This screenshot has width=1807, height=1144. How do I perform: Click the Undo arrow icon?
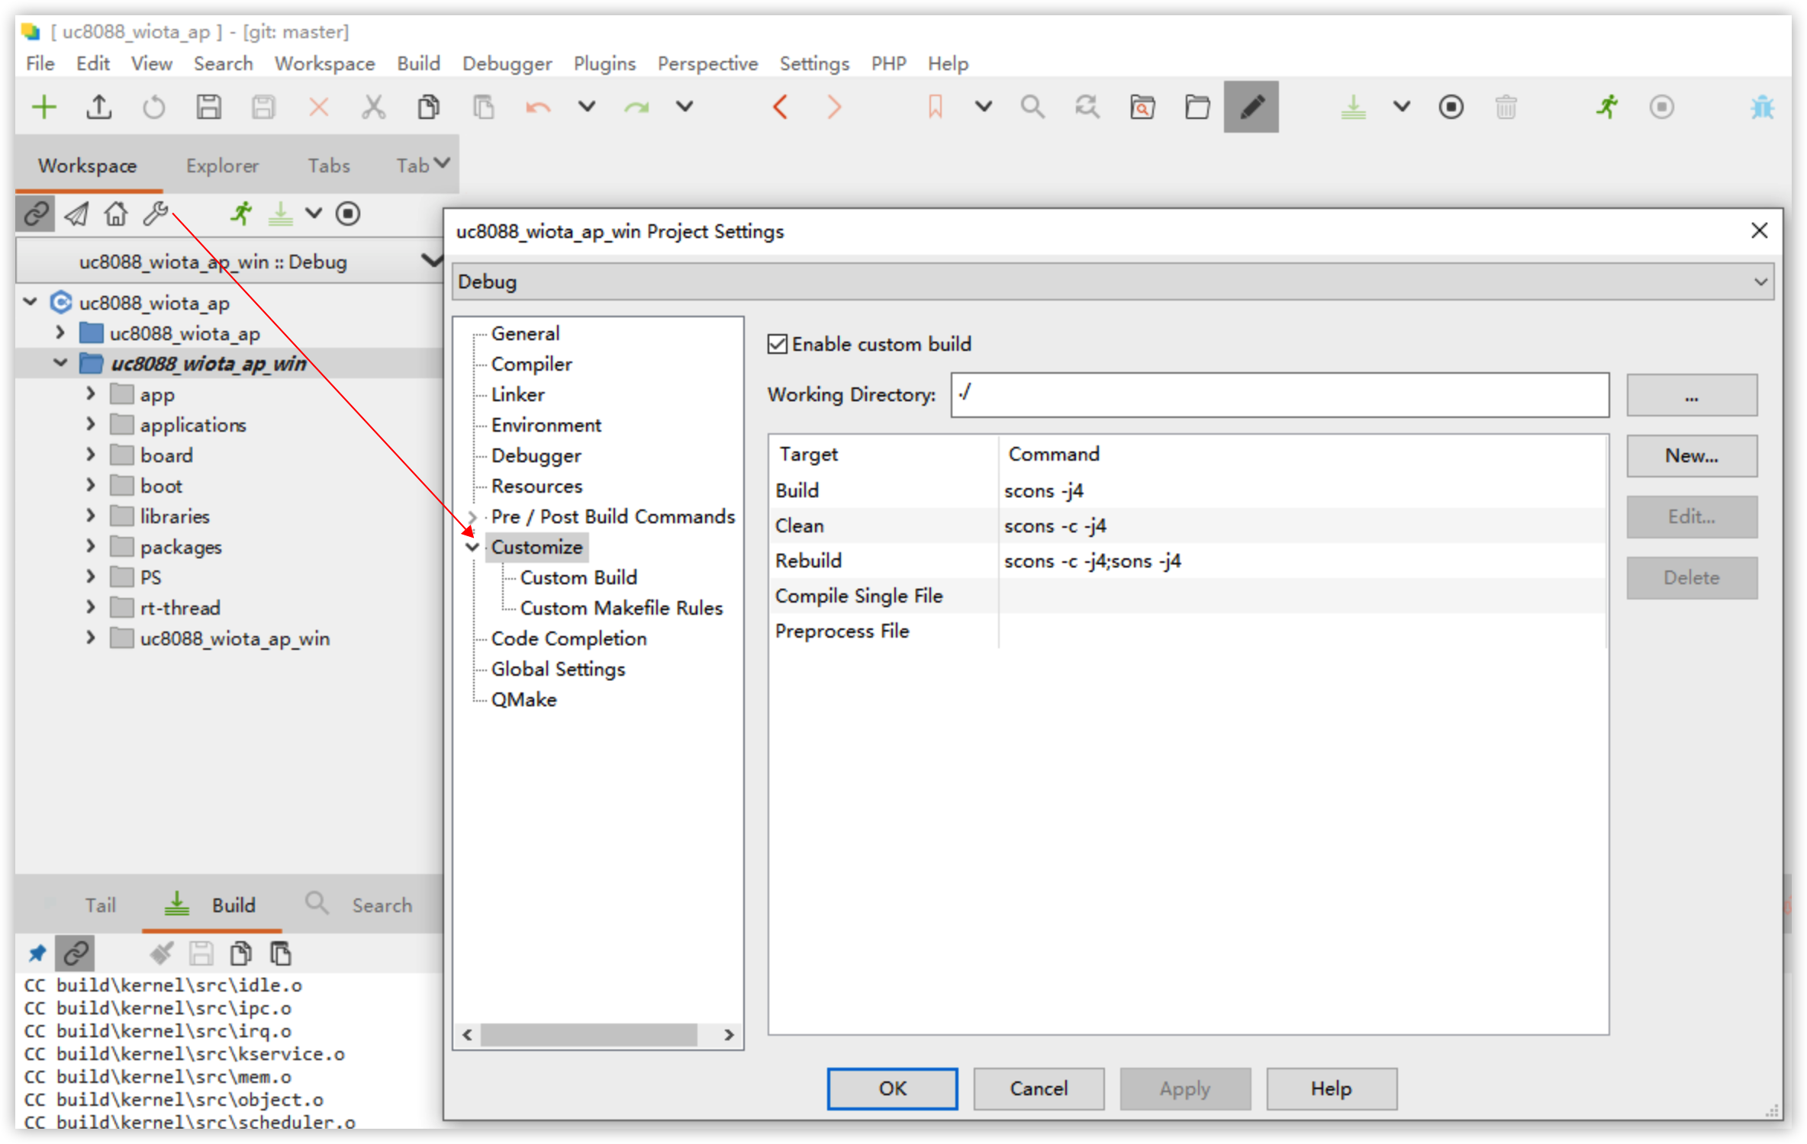coord(538,107)
